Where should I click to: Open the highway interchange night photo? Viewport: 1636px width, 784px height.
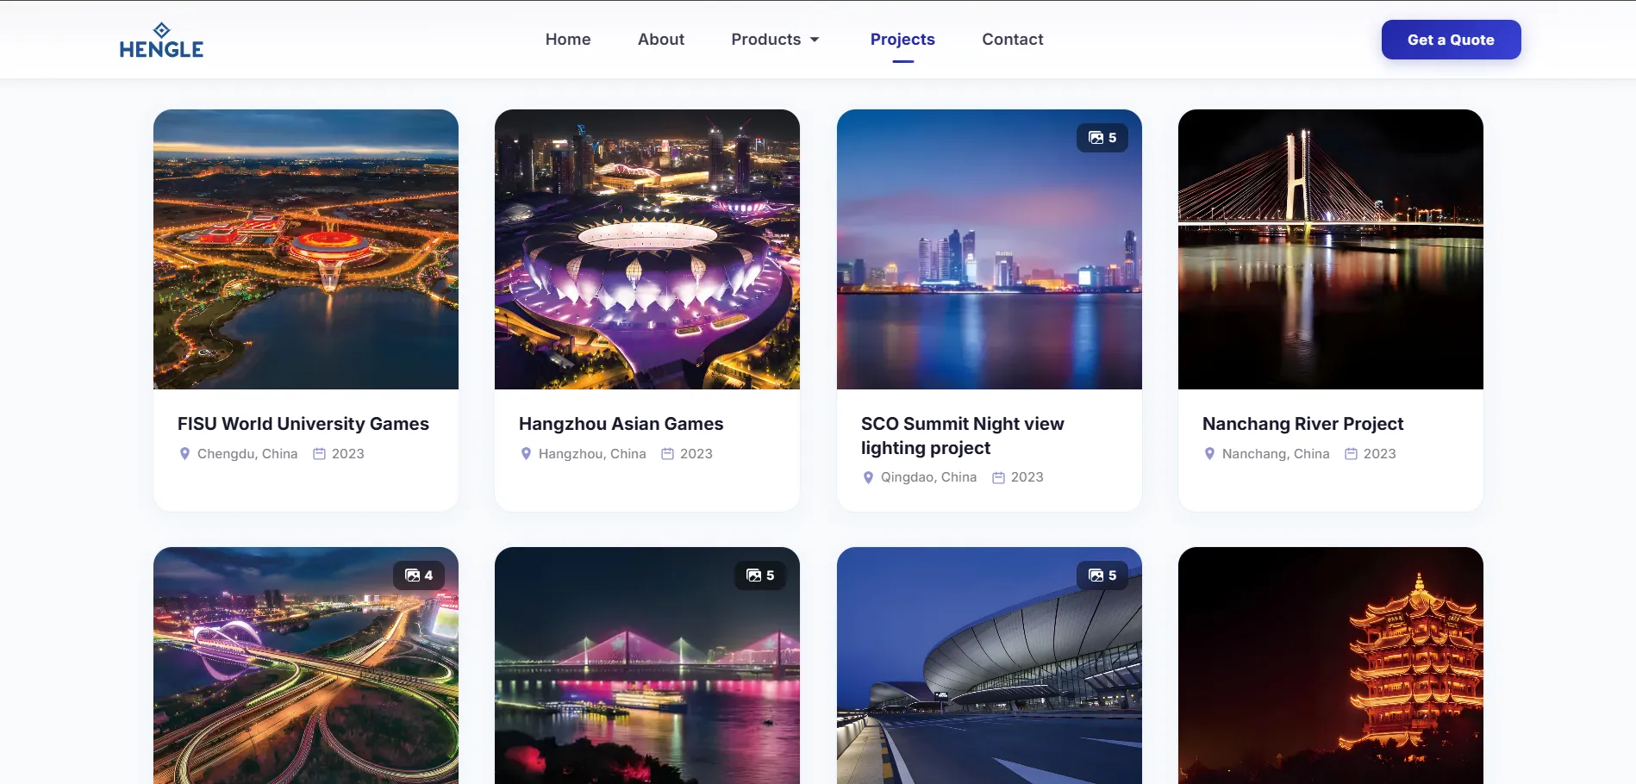[306, 665]
